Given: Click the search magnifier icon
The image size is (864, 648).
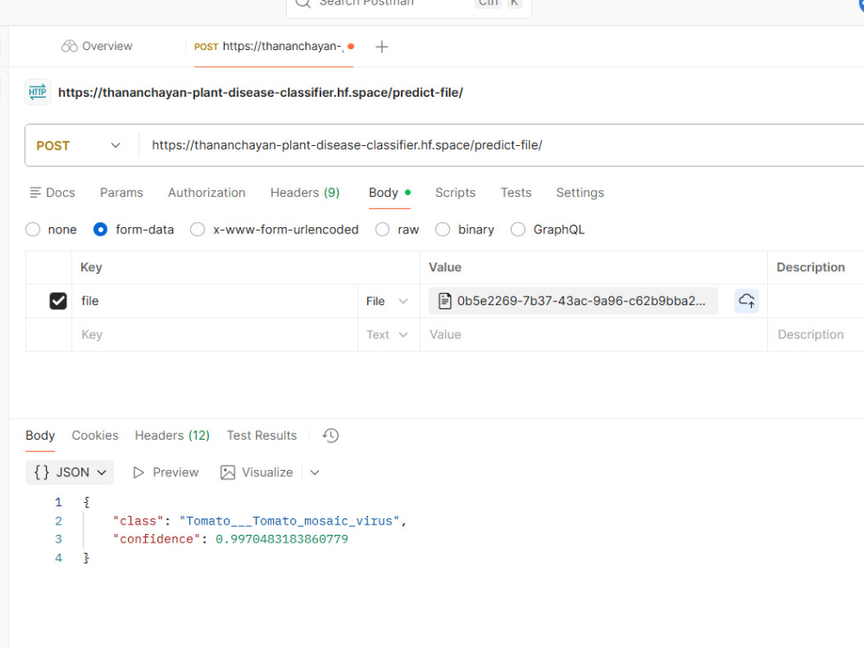Looking at the screenshot, I should 303,3.
